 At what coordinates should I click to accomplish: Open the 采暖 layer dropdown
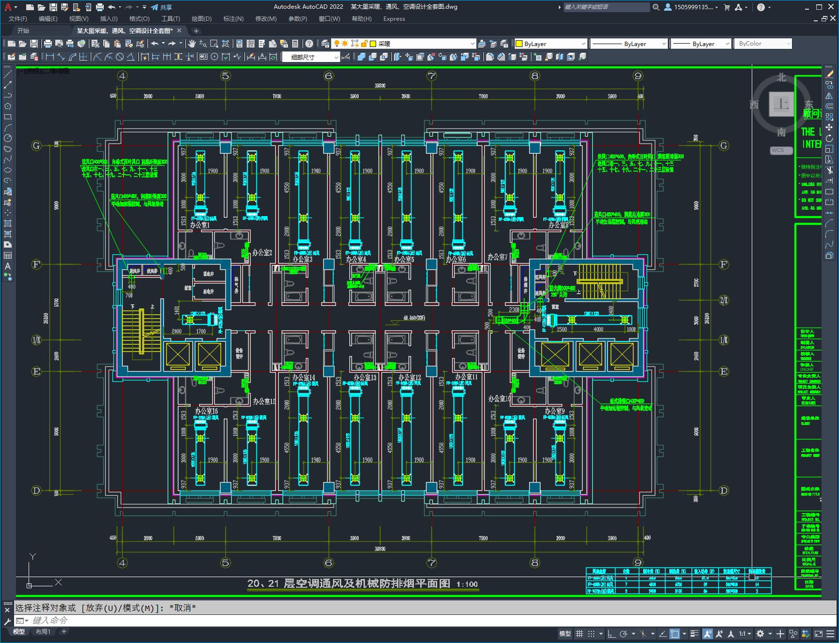(472, 44)
